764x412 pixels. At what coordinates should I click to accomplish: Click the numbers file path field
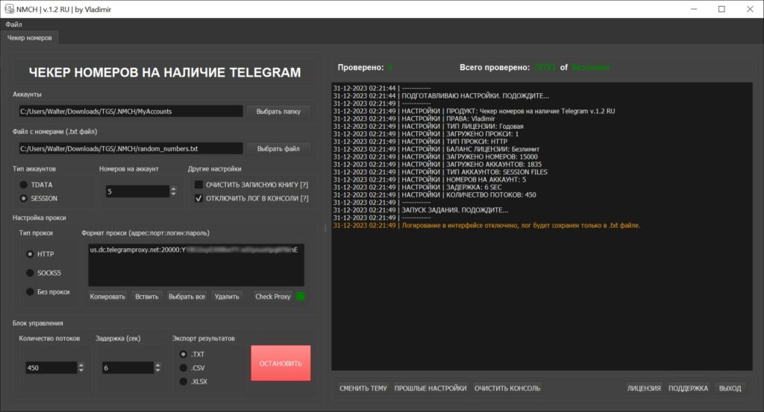131,148
